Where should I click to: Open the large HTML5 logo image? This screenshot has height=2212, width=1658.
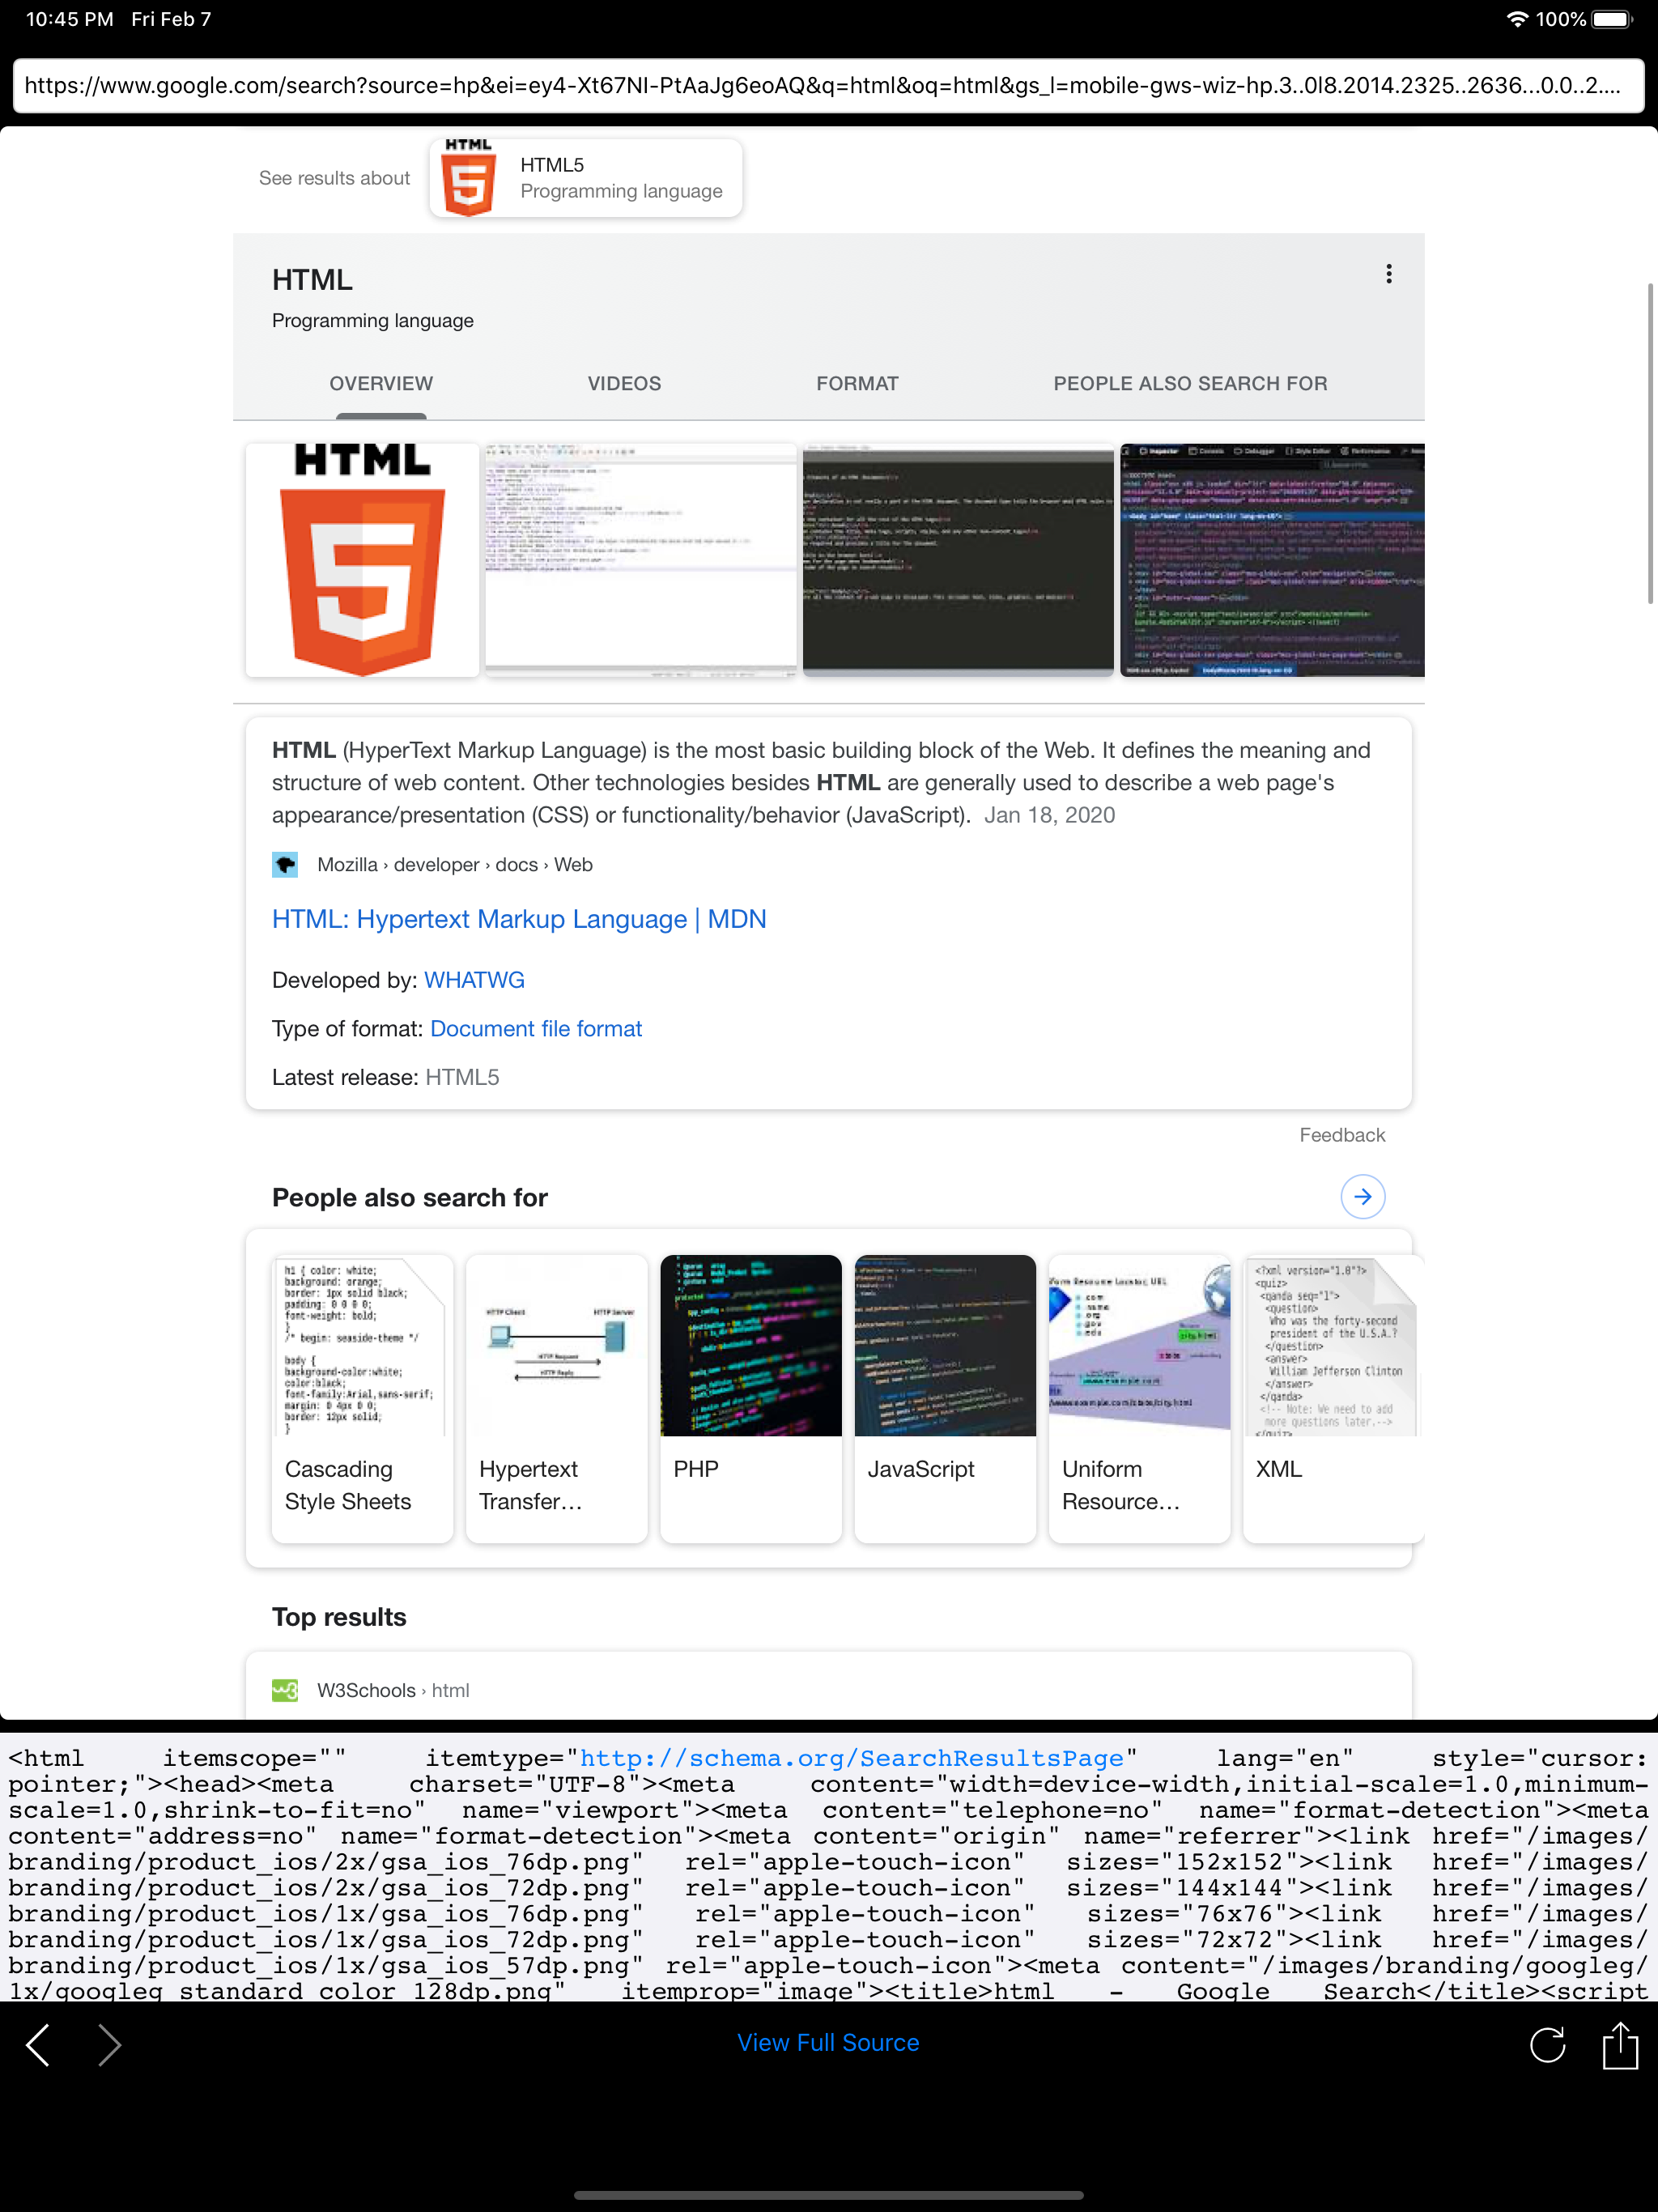click(362, 560)
